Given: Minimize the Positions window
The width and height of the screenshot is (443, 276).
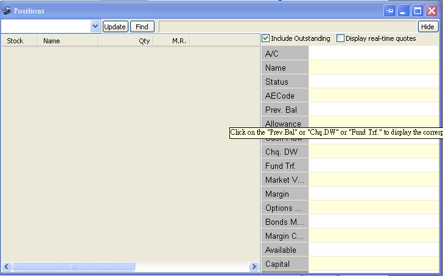Looking at the screenshot, I should point(404,10).
